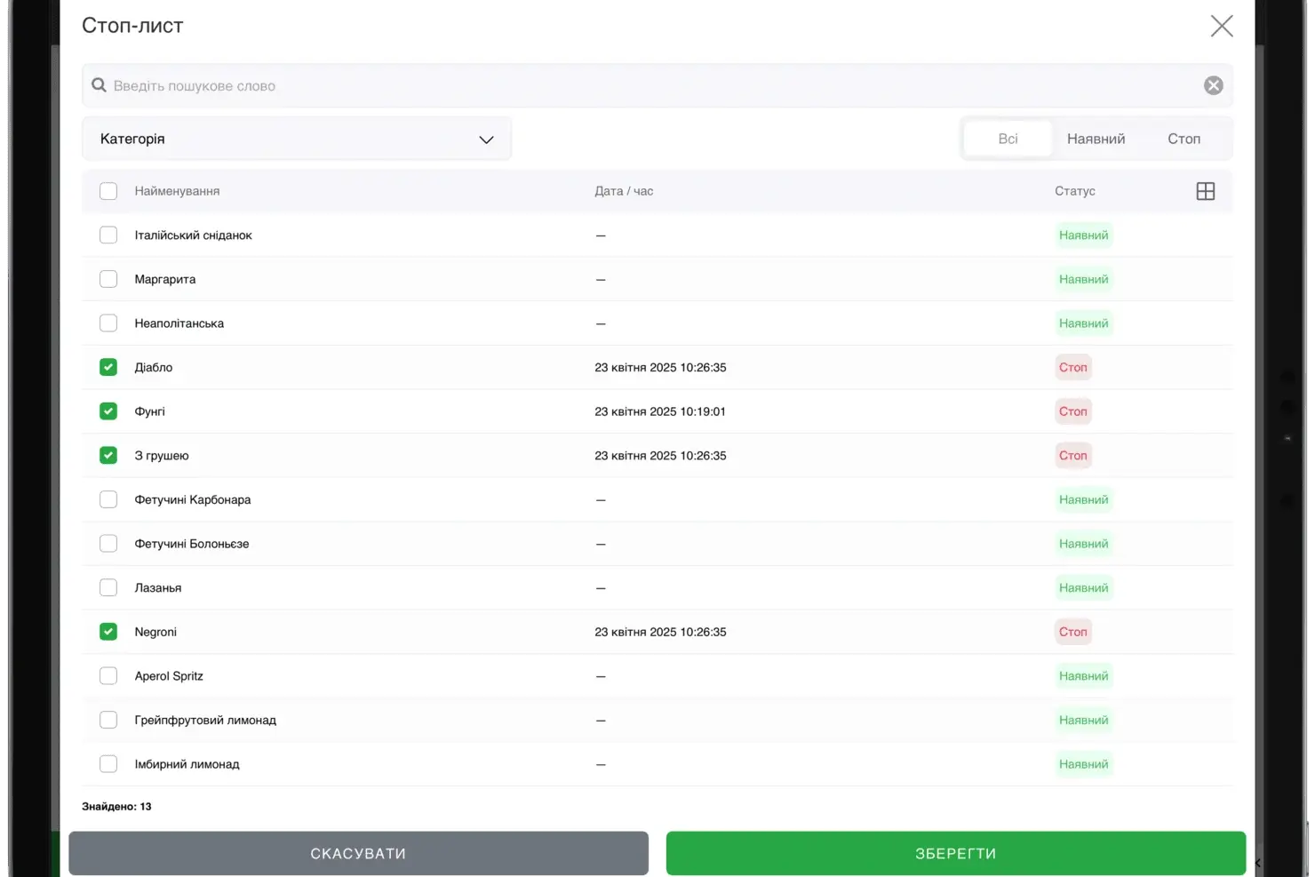The image size is (1315, 877).
Task: Select the Лазанья item name
Action: (x=158, y=588)
